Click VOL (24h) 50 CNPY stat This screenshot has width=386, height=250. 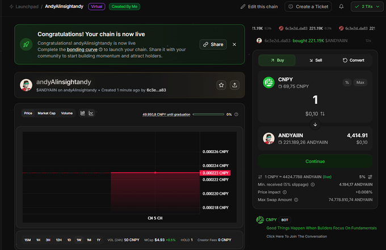click(123, 240)
